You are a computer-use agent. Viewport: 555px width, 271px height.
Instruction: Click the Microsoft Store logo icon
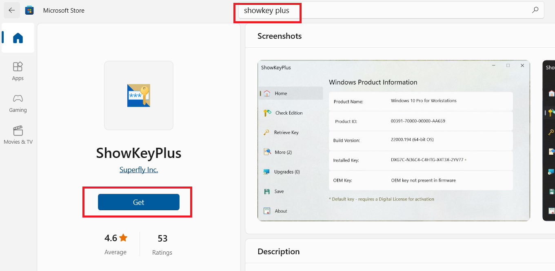tap(29, 11)
